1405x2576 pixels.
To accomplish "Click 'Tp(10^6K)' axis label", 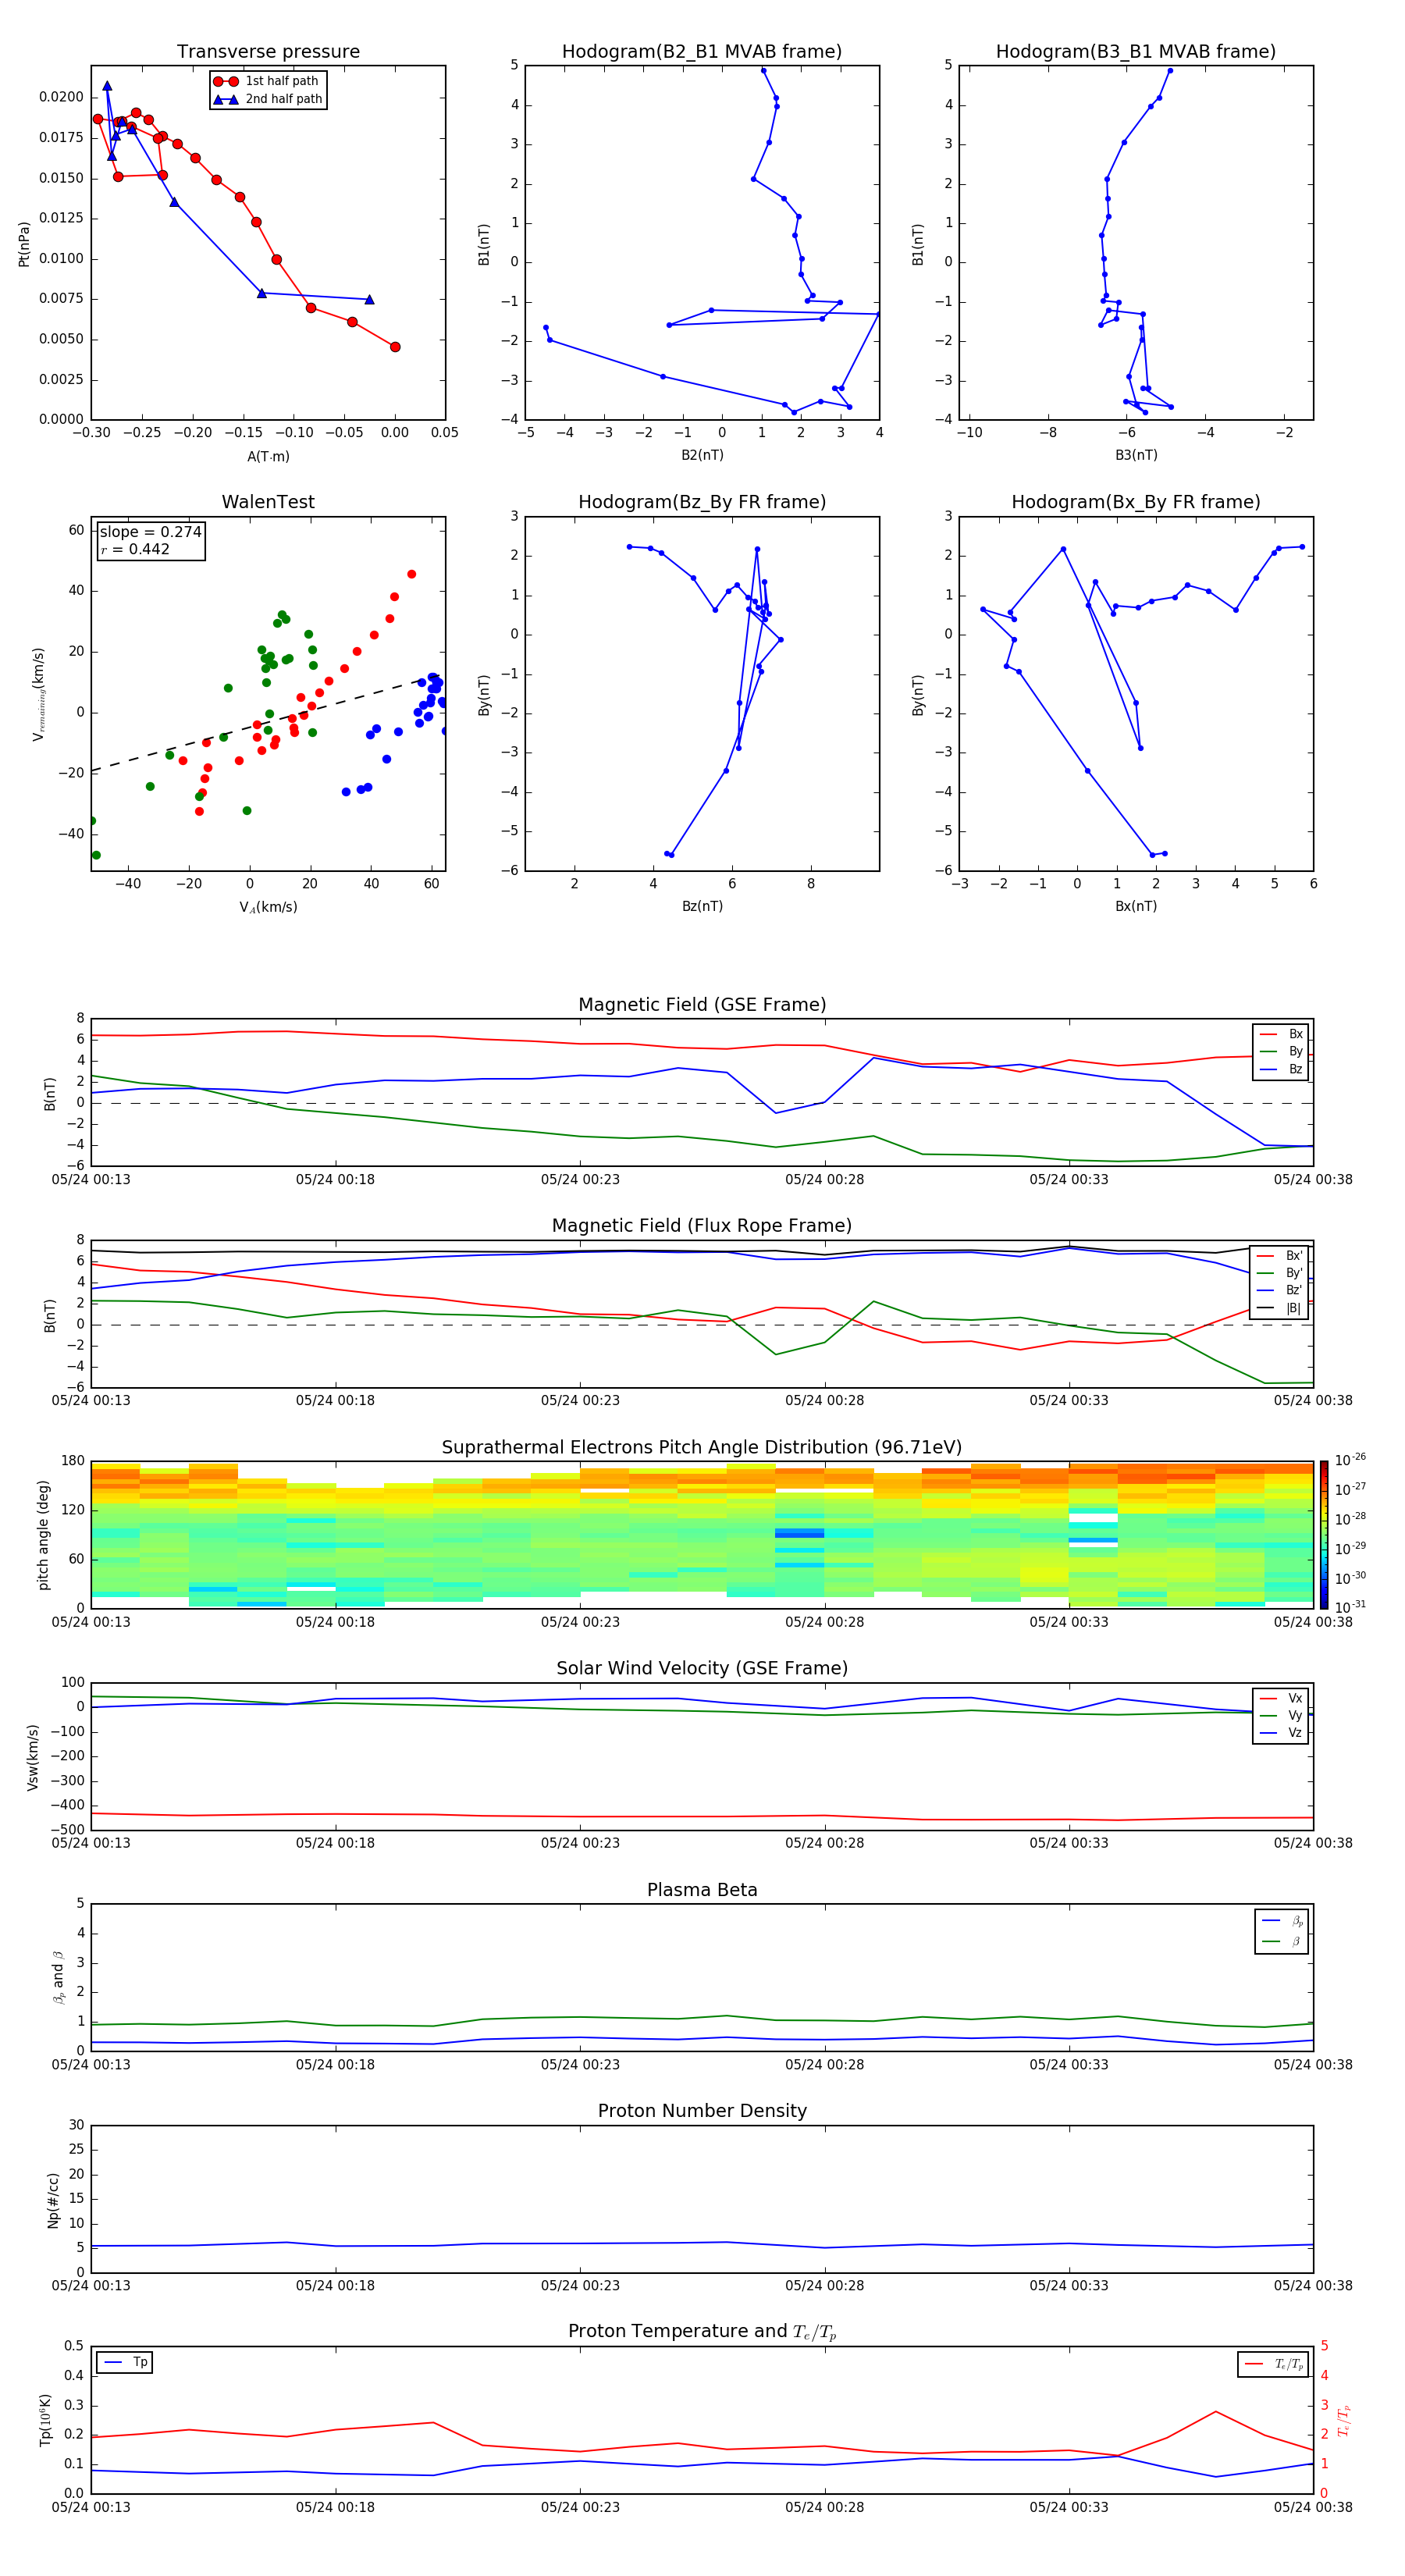I will pyautogui.click(x=45, y=2420).
